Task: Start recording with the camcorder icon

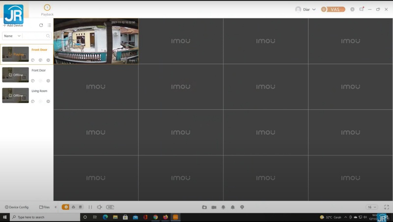Action: 214,207
